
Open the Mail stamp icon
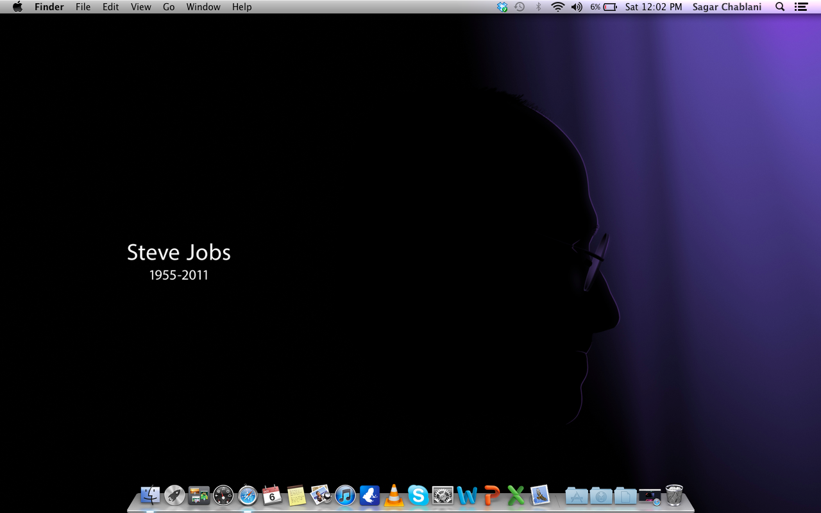pos(540,495)
